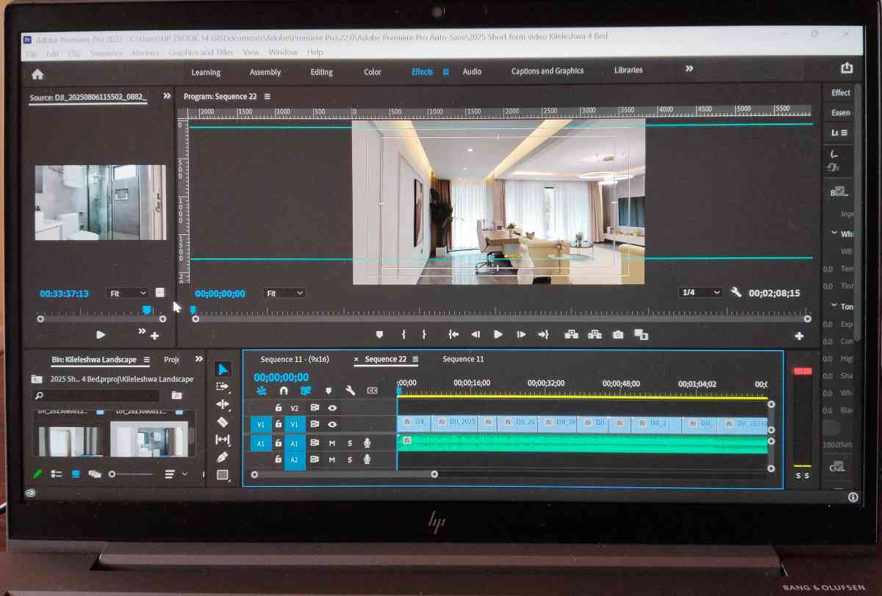Open the Sequence menu
Viewport: 882px width, 596px height.
(x=107, y=54)
